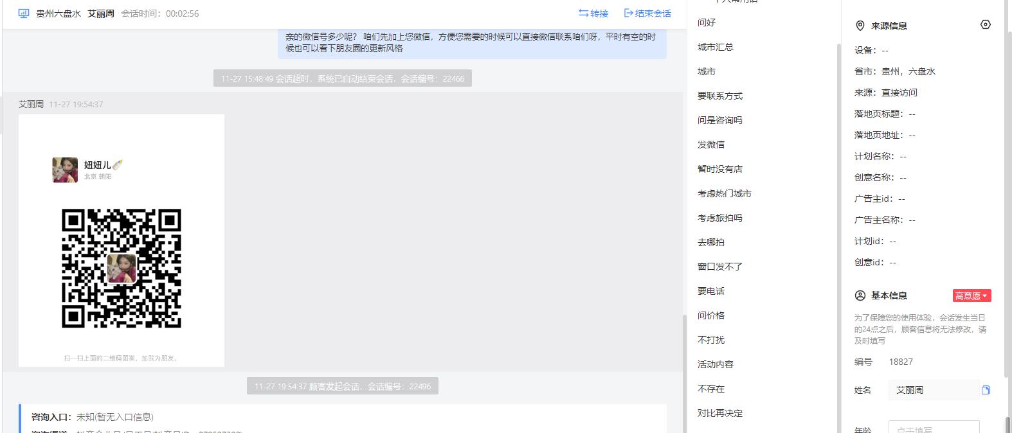
Task: Open the hexagon settings icon in 来源信息
Action: (986, 24)
